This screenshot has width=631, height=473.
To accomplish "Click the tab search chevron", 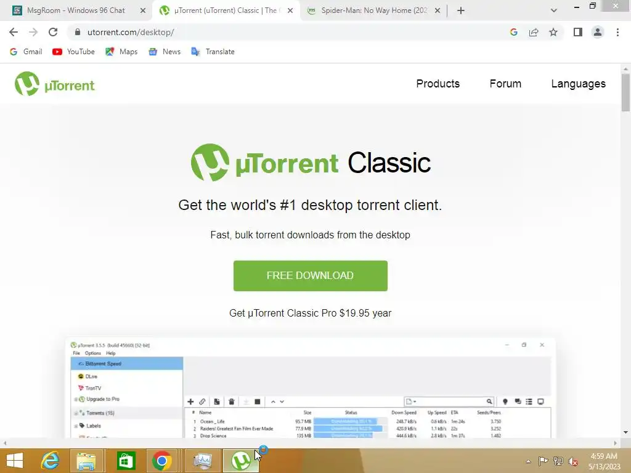I will click(x=554, y=10).
